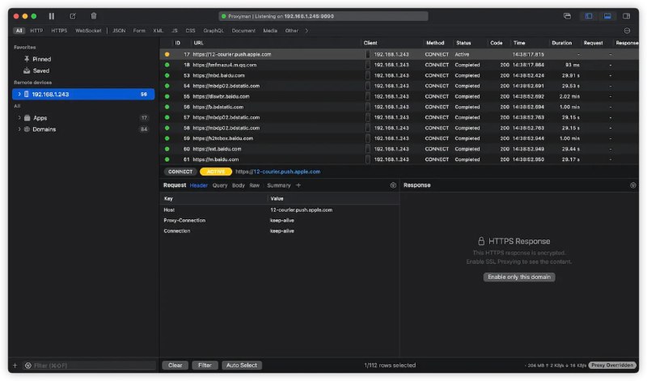The image size is (647, 381).
Task: Toggle the bottom panel layout icon
Action: (607, 16)
